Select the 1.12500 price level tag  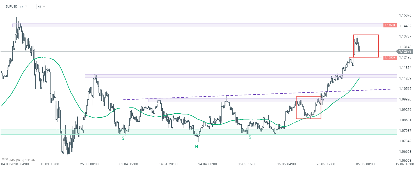(x=390, y=58)
